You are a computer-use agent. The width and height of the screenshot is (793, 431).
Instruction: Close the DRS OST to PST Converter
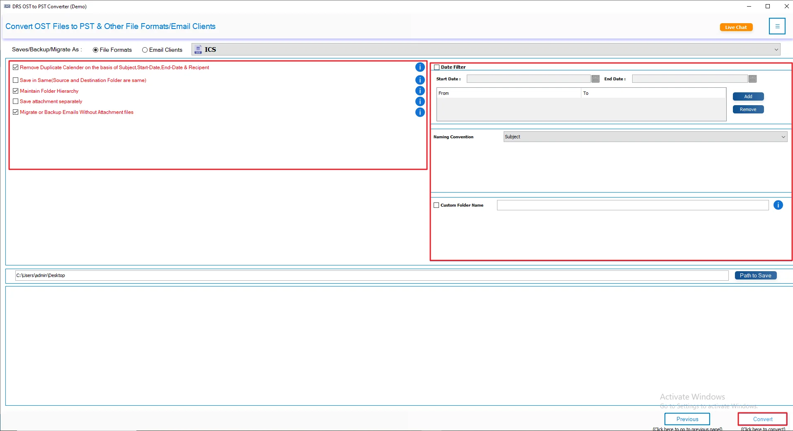pyautogui.click(x=786, y=6)
